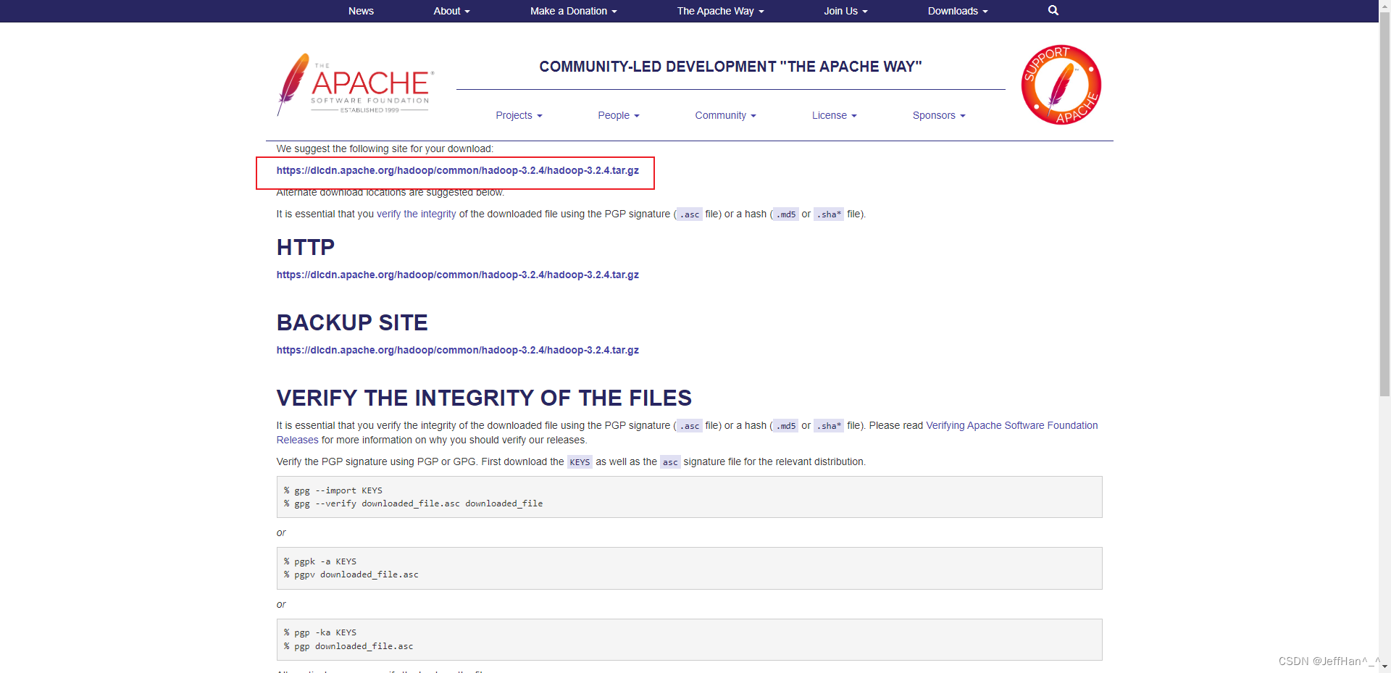This screenshot has height=673, width=1391.
Task: Open the License dropdown
Action: (x=834, y=115)
